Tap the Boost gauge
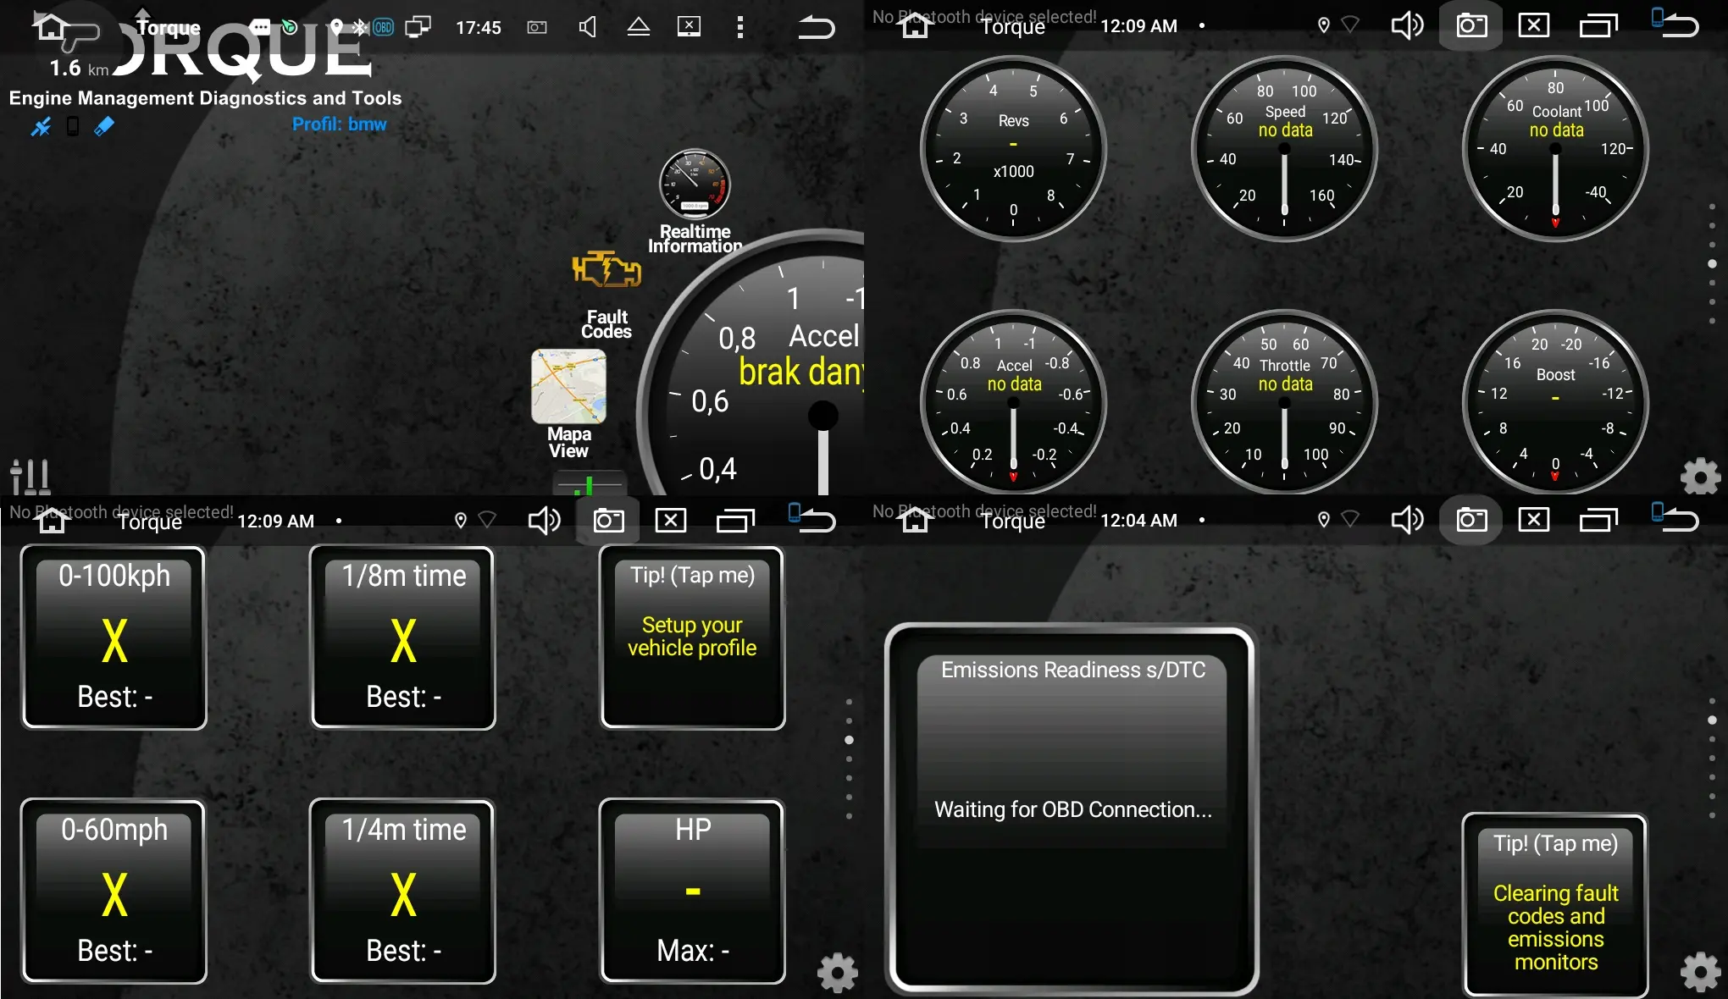Viewport: 1728px width, 999px height. coord(1555,402)
